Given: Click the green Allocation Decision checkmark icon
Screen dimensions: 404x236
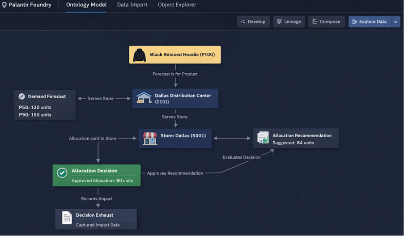Looking at the screenshot, I should pyautogui.click(x=62, y=173).
